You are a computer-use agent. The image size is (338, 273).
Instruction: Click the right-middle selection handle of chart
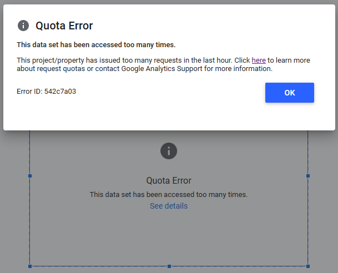[x=308, y=176]
